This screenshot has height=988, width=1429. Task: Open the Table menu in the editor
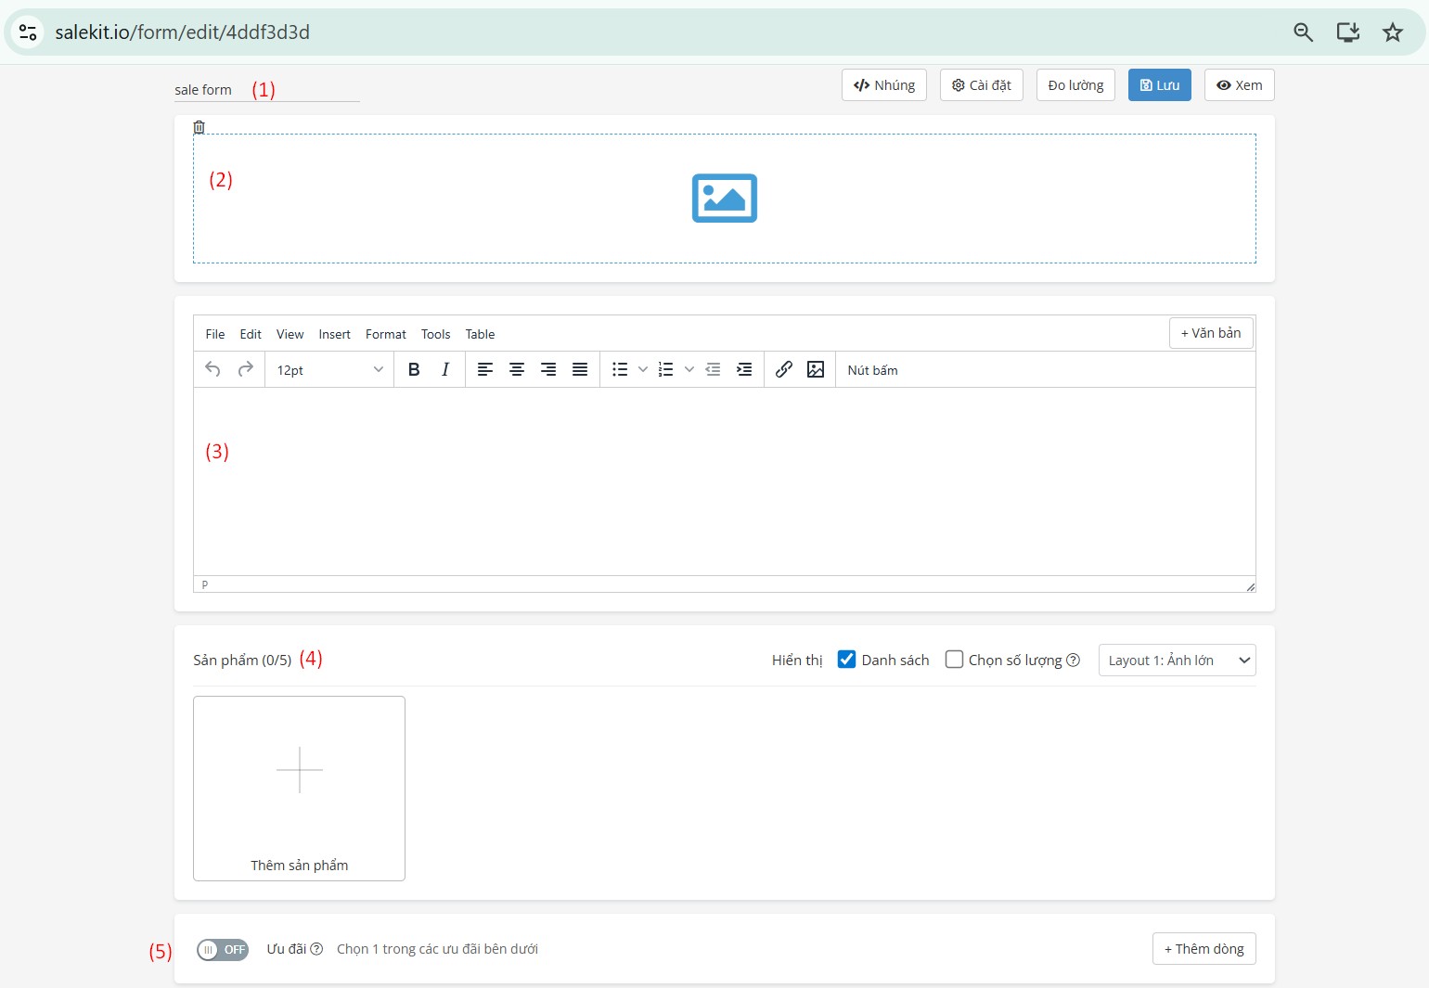coord(480,334)
